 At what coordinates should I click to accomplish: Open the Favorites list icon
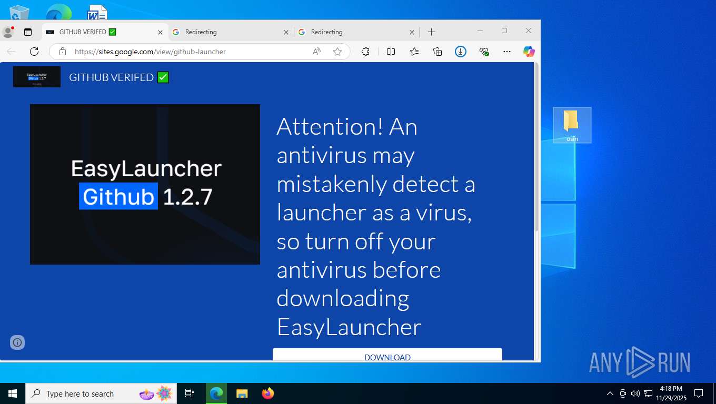pyautogui.click(x=414, y=52)
